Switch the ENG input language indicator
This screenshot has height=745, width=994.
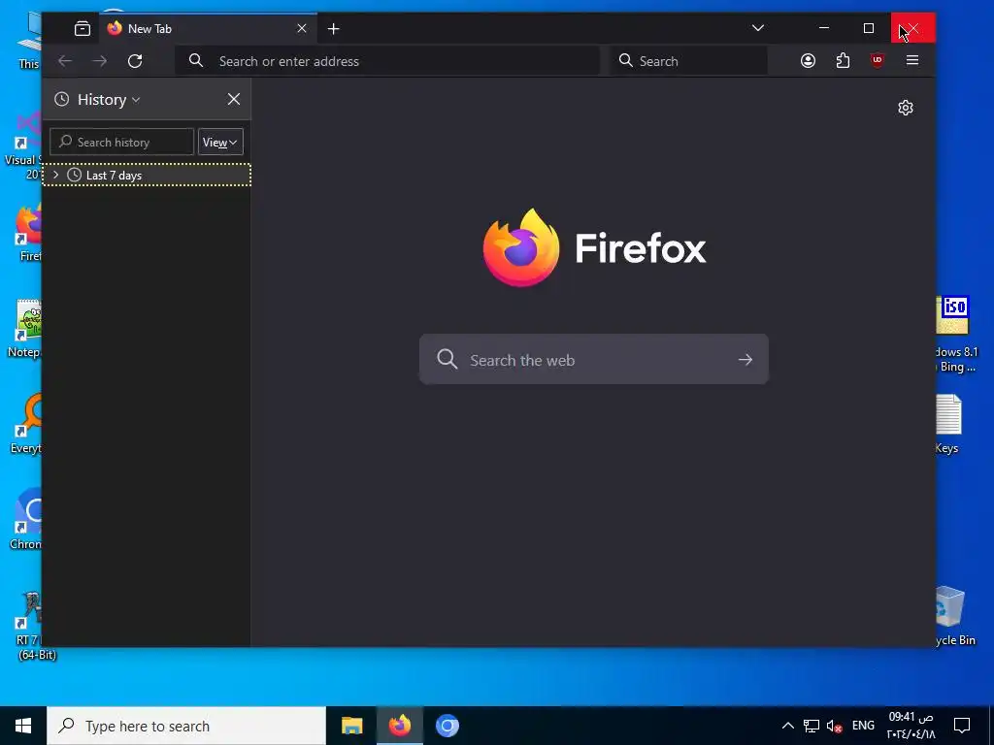click(863, 726)
